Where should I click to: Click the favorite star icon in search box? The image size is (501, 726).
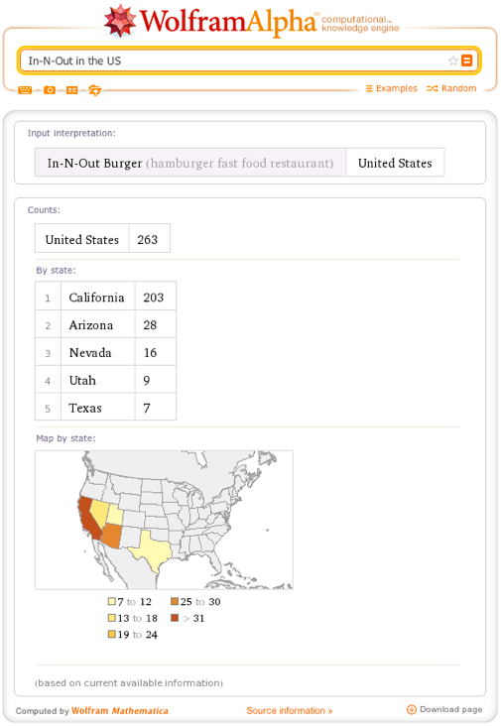[x=452, y=60]
